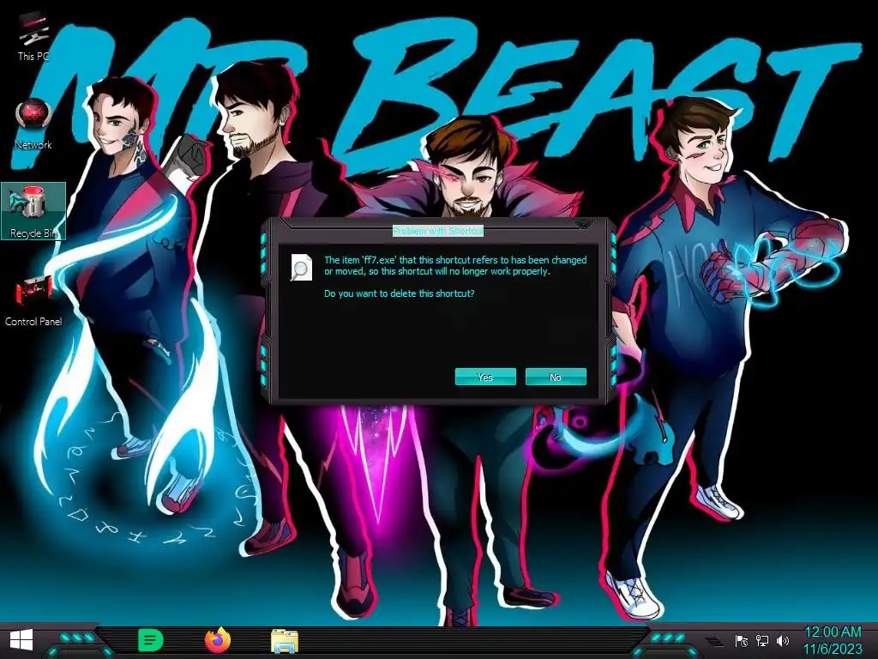878x659 pixels.
Task: Click the dialog's file search icon
Action: tap(301, 268)
